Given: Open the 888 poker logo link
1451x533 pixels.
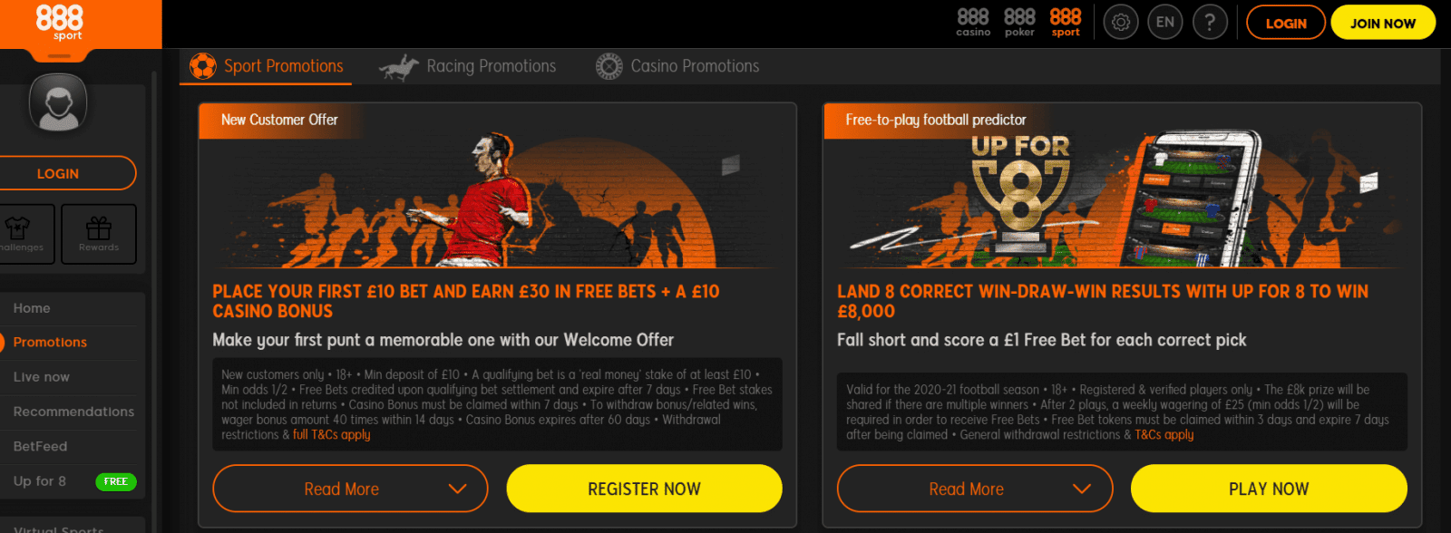Looking at the screenshot, I should coord(1019,23).
